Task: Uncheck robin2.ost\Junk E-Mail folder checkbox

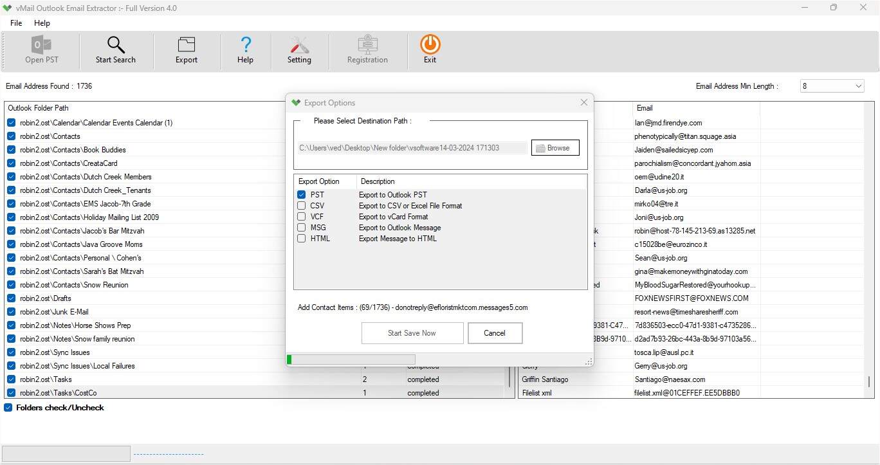Action: (12, 312)
